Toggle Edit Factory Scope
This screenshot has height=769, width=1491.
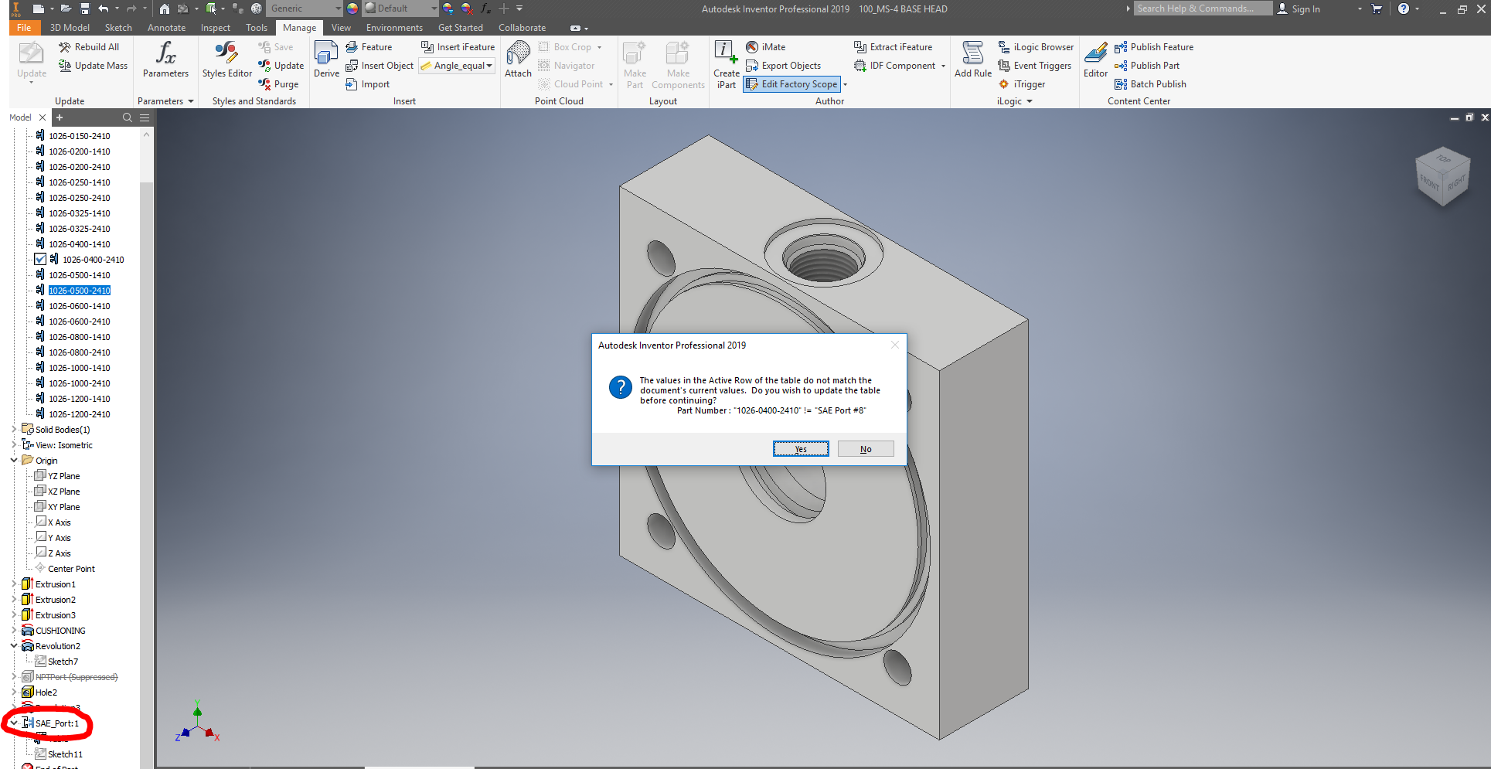791,84
